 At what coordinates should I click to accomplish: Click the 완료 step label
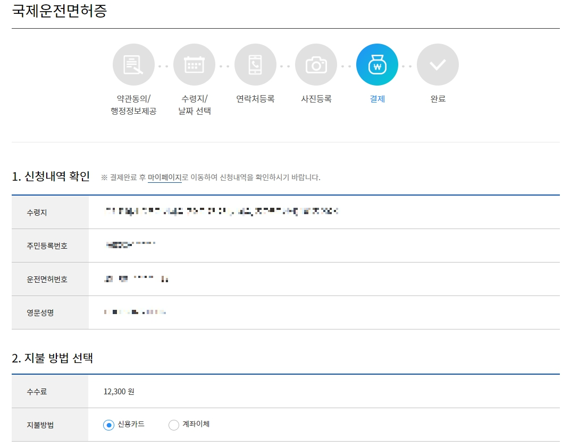click(x=438, y=99)
